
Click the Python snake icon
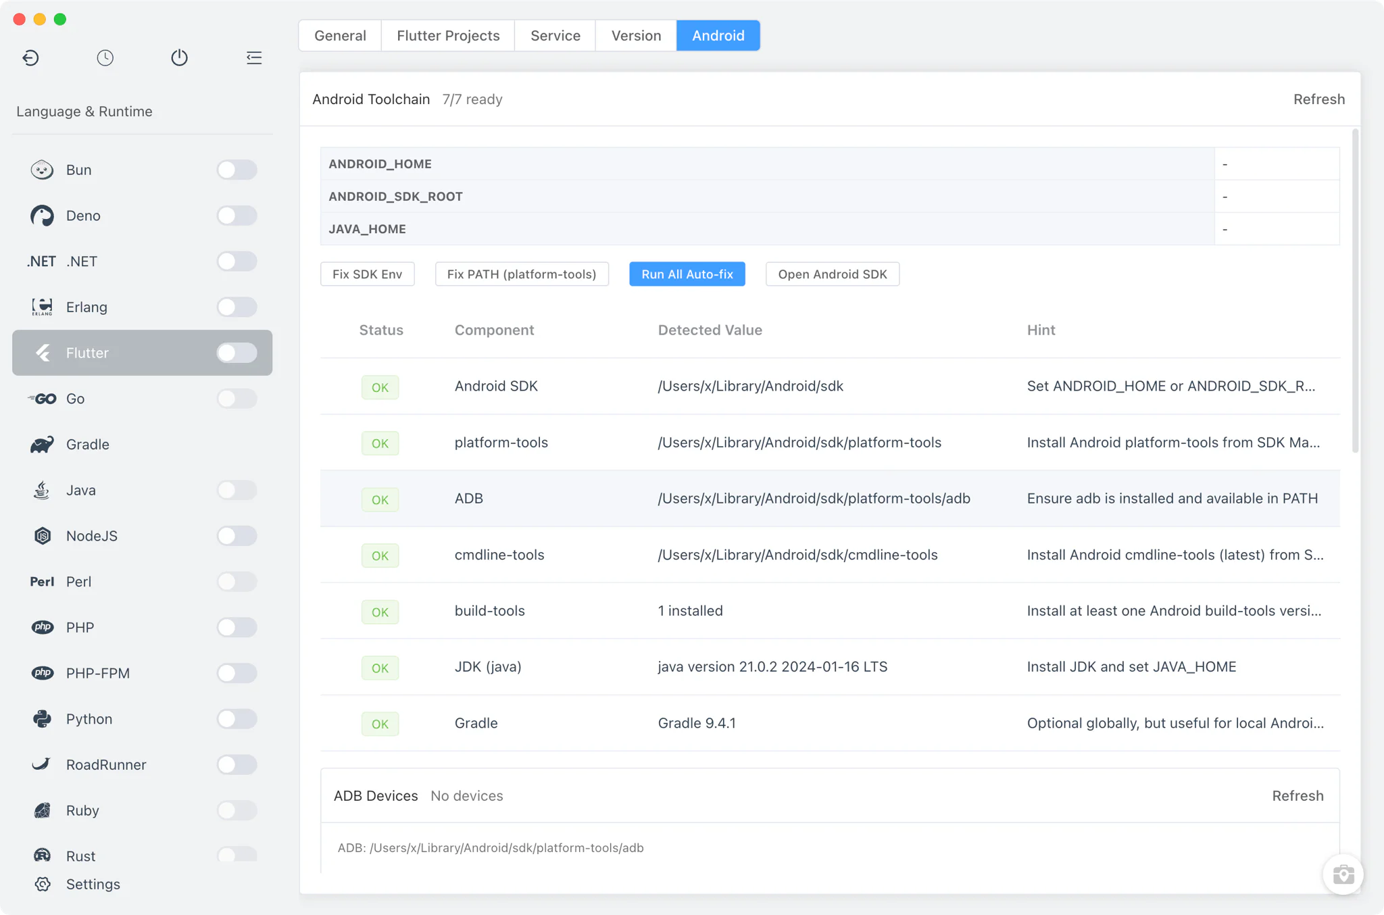tap(42, 719)
